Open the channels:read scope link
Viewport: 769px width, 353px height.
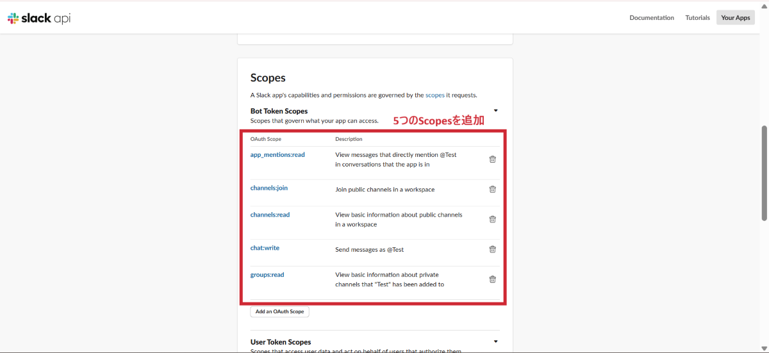click(x=270, y=215)
